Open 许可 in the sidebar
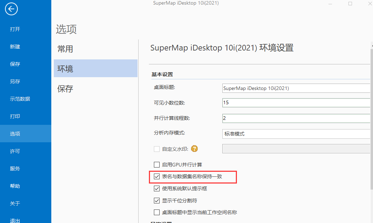Viewport: 373px width, 223px height. 15,151
